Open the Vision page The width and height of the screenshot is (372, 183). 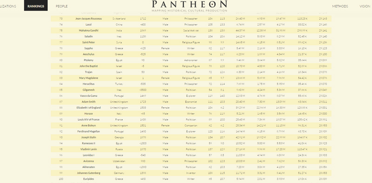coord(365,6)
